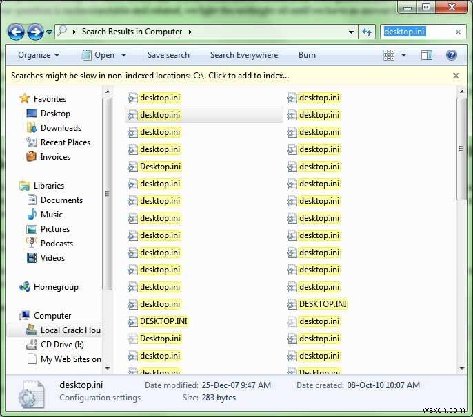Click file list scroll down arrow
473x417 pixels.
(461, 368)
